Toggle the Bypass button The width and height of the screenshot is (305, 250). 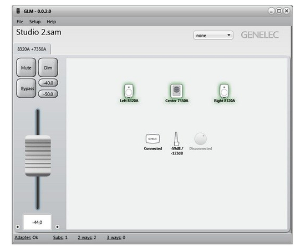26,88
